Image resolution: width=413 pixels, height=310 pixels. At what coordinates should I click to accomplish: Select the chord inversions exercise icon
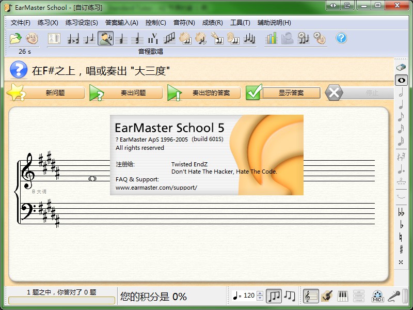137,39
